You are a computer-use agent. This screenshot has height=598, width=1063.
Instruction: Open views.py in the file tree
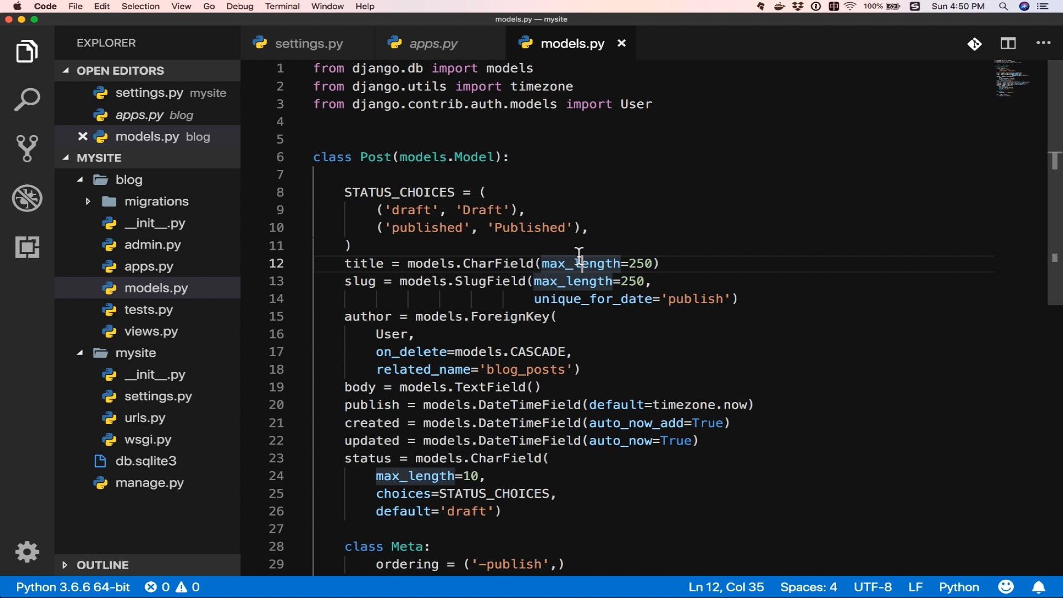(x=151, y=331)
